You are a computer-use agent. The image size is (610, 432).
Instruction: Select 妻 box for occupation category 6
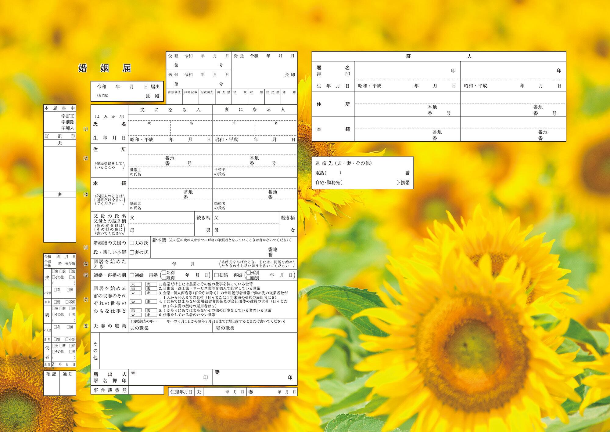pyautogui.click(x=151, y=315)
